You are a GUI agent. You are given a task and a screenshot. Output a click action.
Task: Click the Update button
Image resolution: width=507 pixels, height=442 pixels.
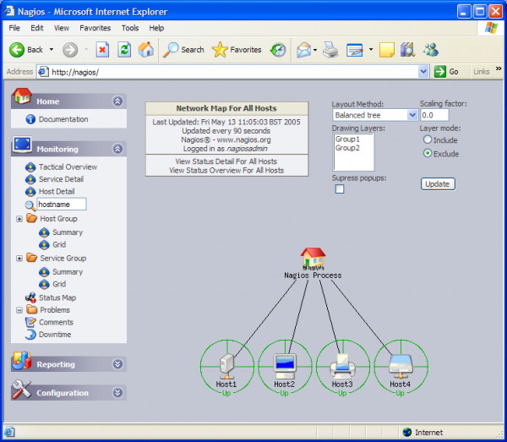437,183
